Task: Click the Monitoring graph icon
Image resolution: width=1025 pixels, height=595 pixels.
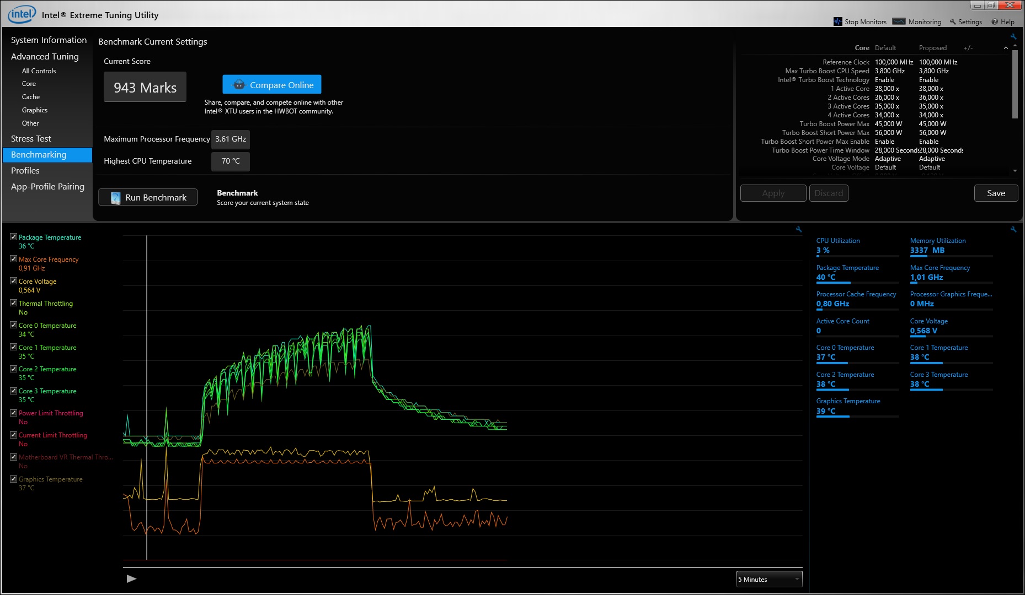Action: 899,21
